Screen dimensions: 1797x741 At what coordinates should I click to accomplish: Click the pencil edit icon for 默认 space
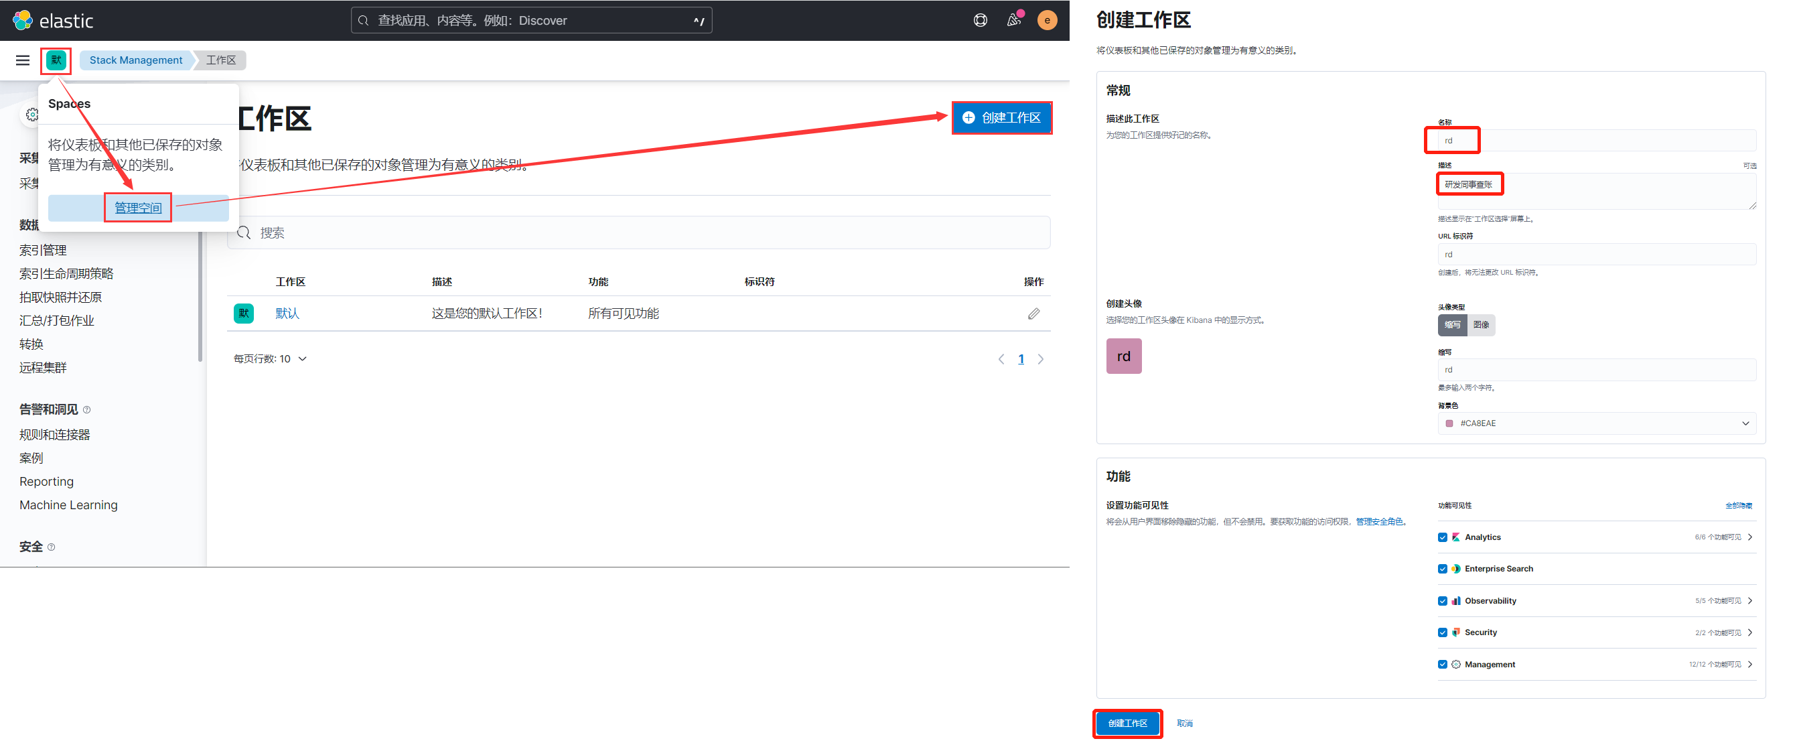1033,314
